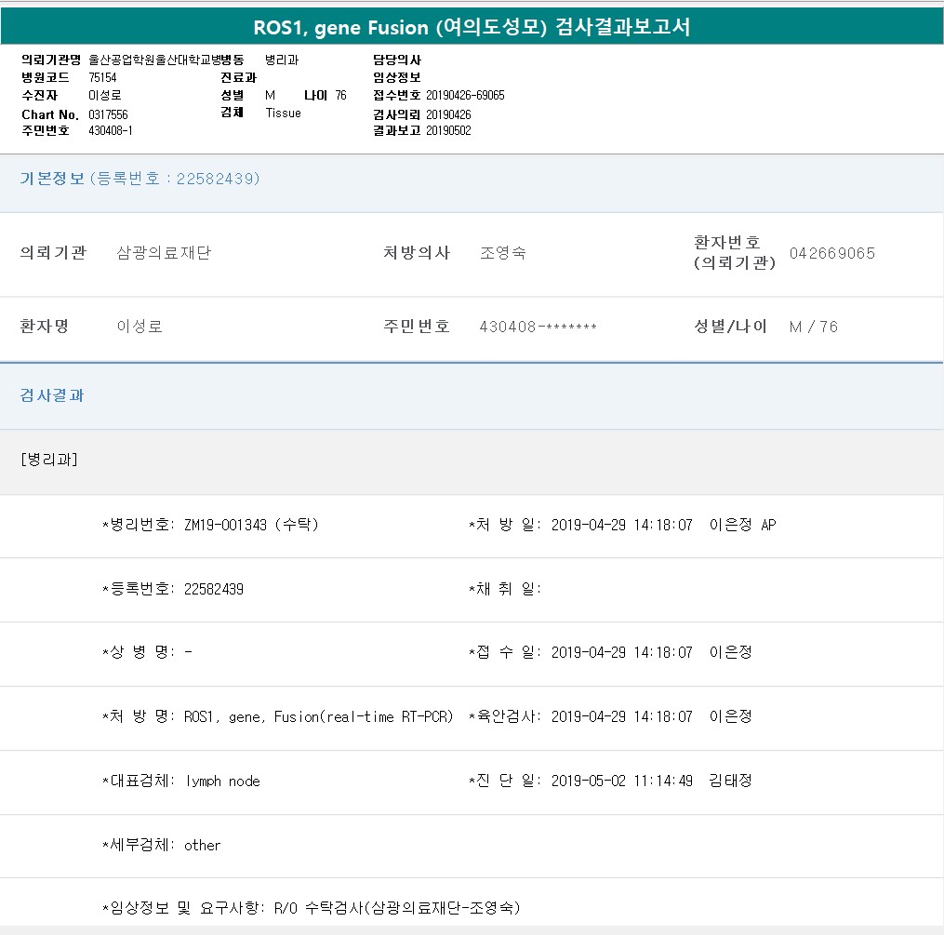Viewport: 944px width, 935px height.
Task: Click the 결과보고 date 20190502
Action: pos(448,131)
